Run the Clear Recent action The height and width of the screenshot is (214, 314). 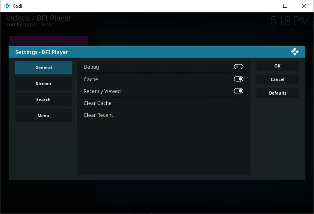pos(98,115)
